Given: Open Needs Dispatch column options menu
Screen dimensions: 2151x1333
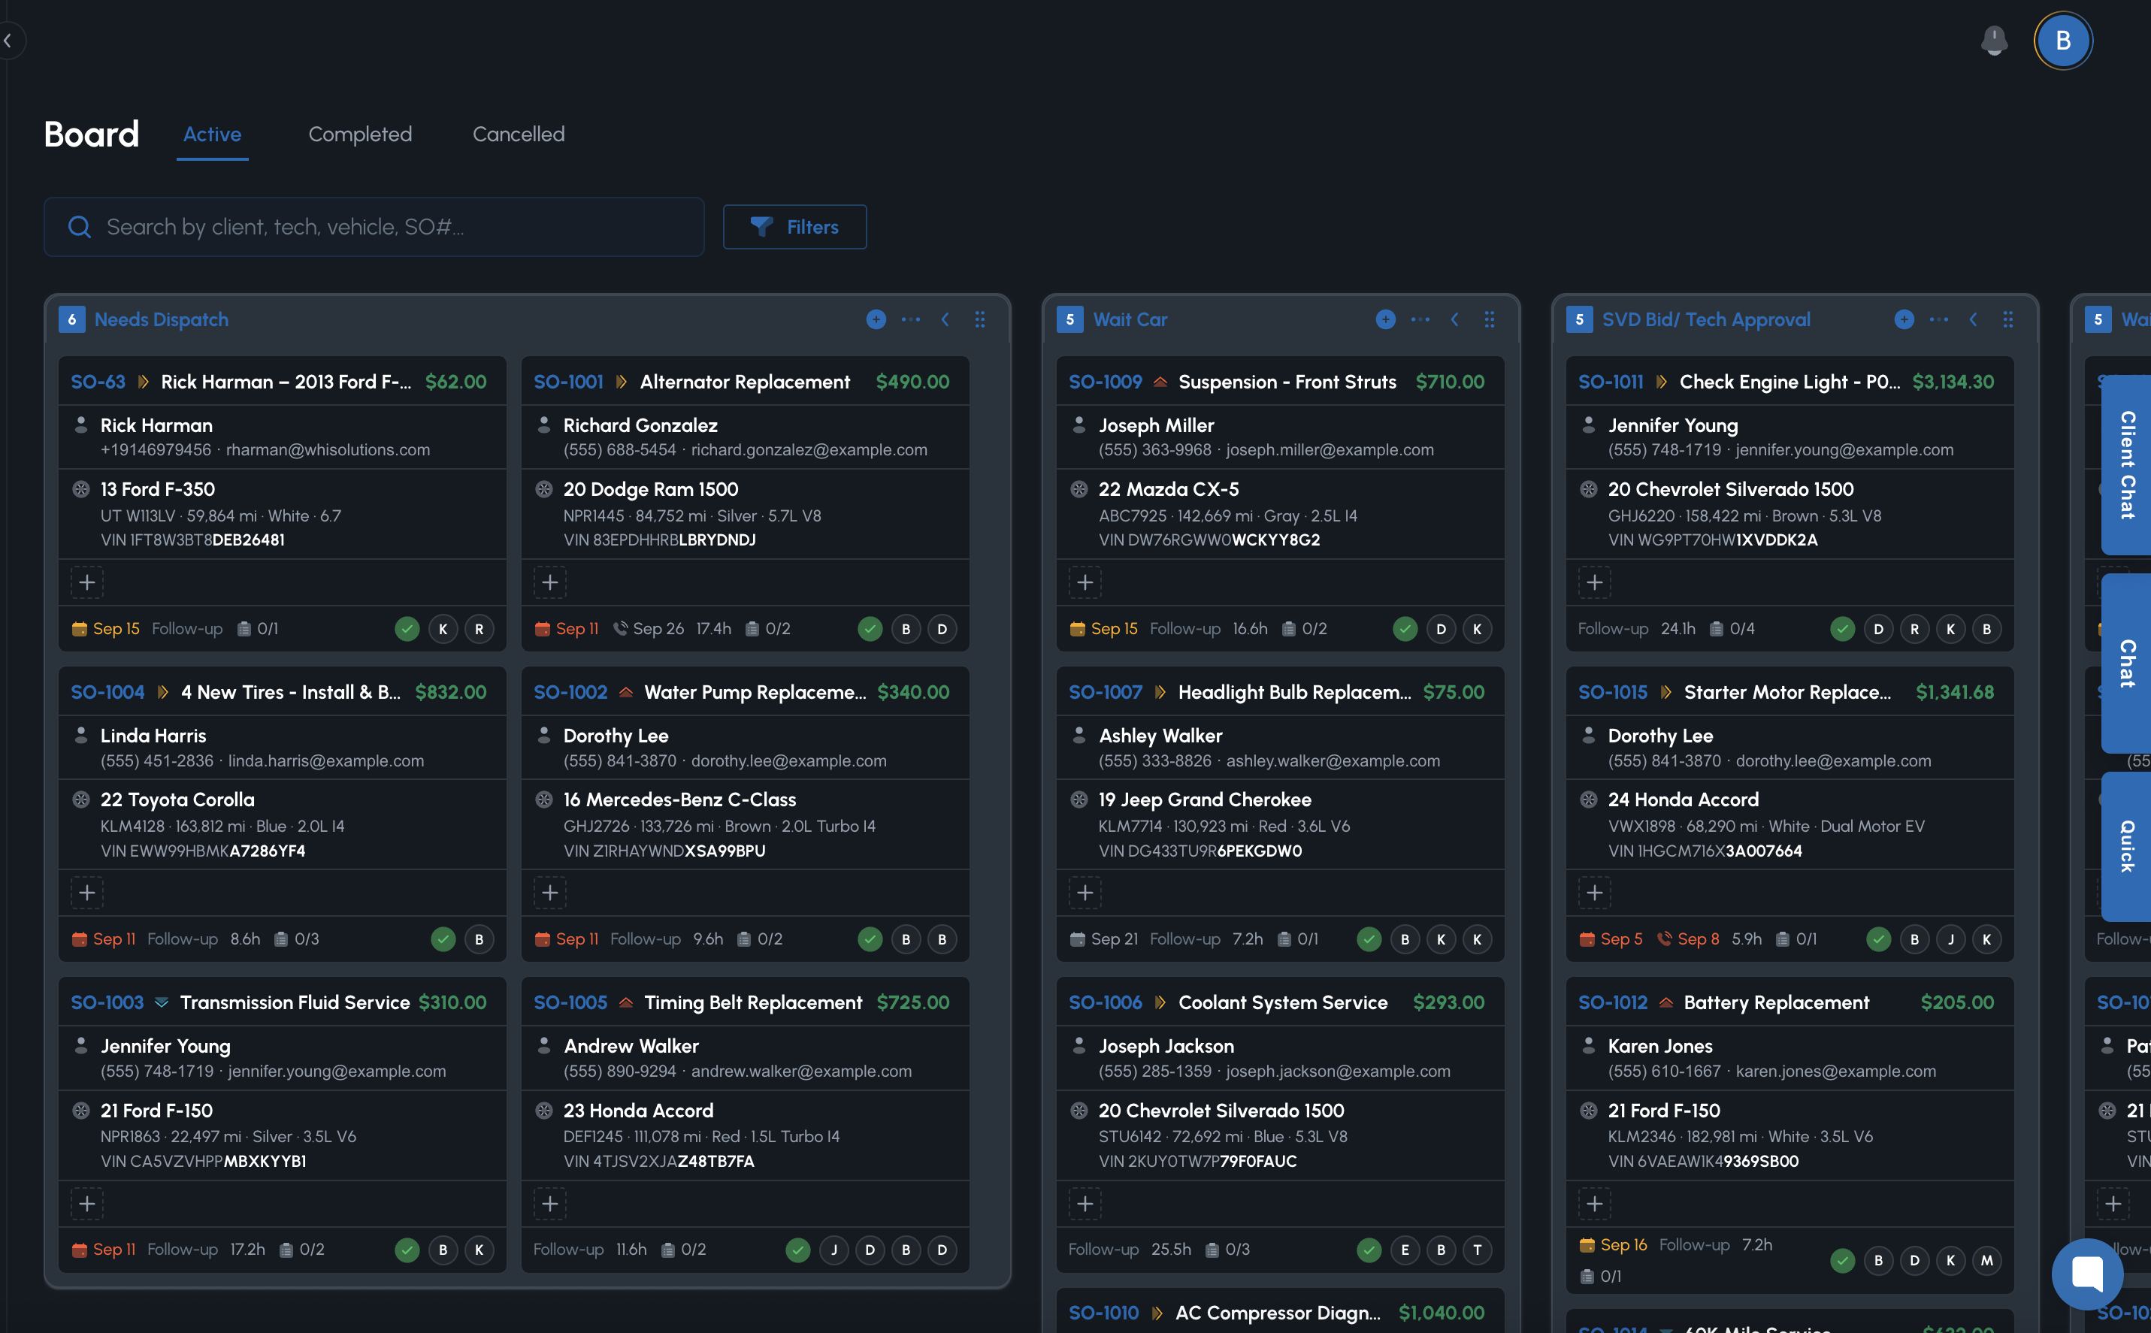Looking at the screenshot, I should (911, 319).
